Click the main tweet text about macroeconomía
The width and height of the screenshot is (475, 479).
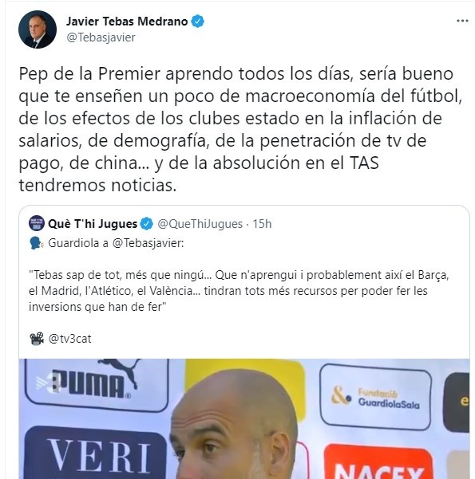point(240,129)
